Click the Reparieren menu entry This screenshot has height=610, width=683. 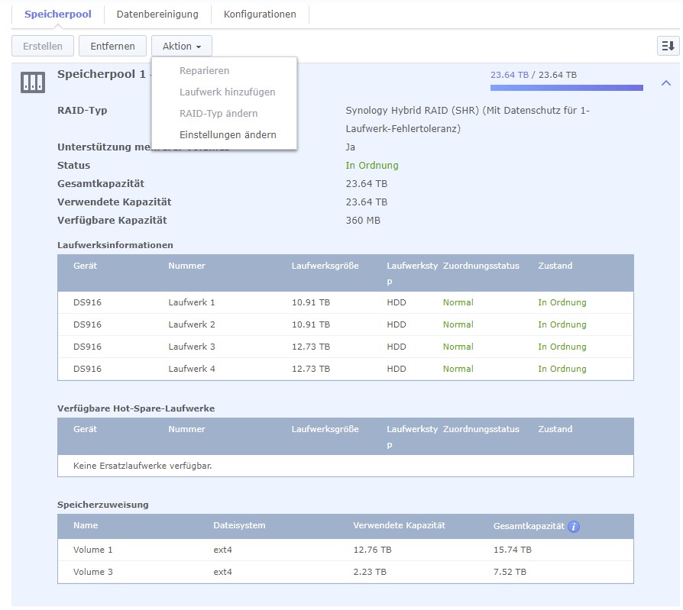pyautogui.click(x=204, y=70)
